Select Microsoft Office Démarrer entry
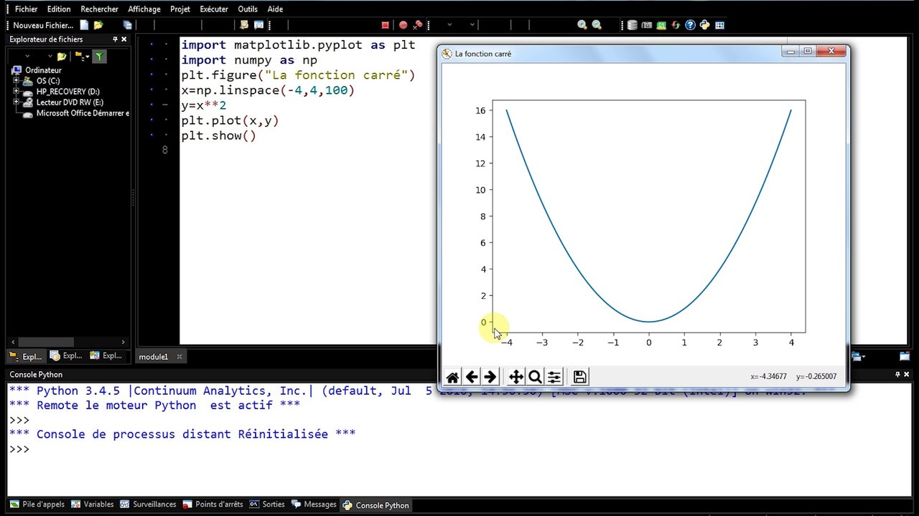919x516 pixels. [83, 113]
